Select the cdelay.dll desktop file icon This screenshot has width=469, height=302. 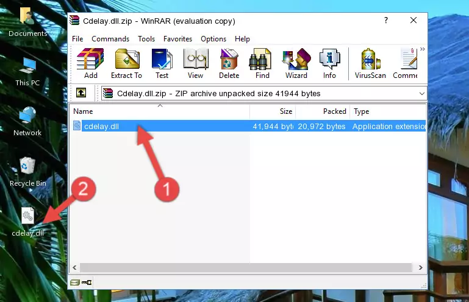(x=28, y=222)
